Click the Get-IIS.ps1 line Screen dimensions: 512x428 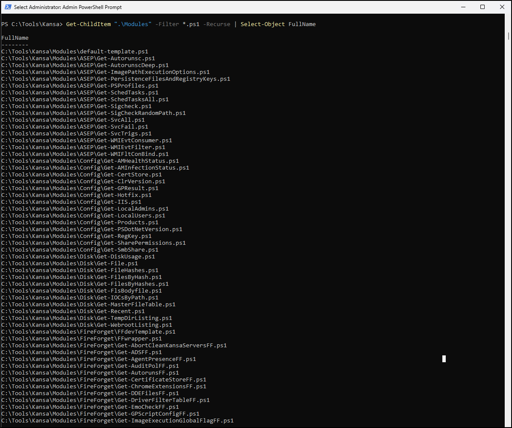tap(71, 202)
